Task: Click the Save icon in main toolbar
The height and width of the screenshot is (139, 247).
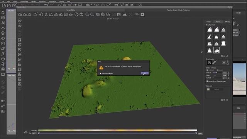Action: coord(14,6)
